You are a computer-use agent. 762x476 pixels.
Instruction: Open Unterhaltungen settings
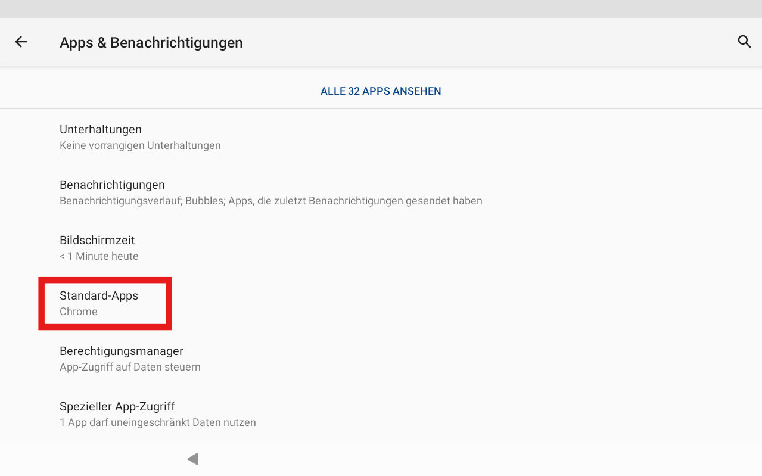pos(381,137)
